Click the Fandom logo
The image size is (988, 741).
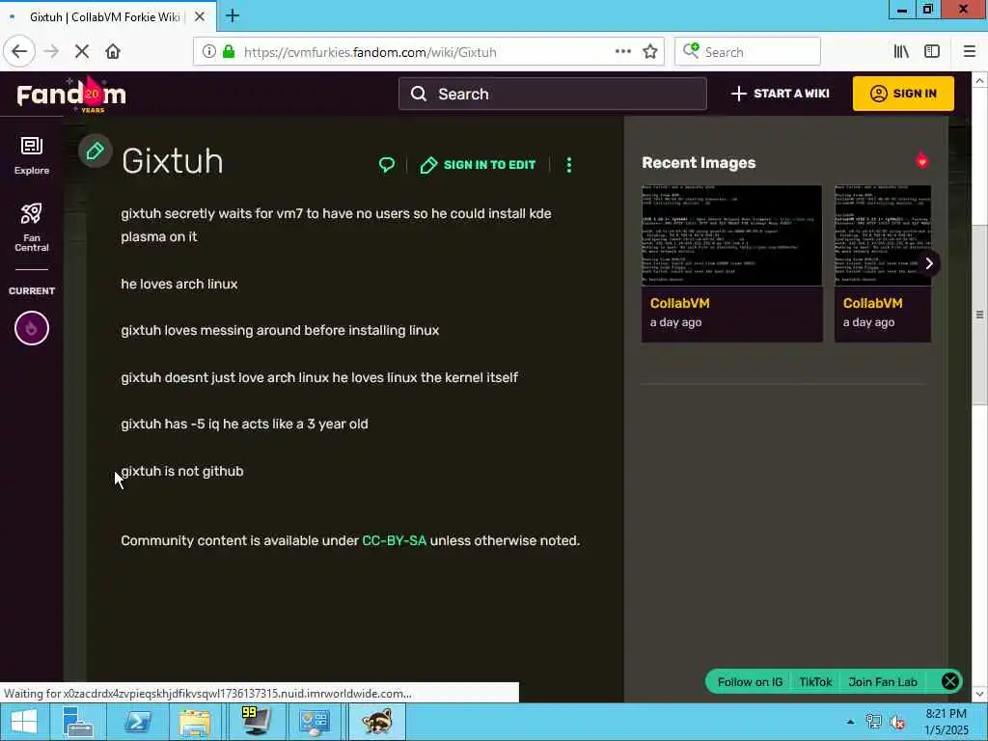[x=71, y=95]
